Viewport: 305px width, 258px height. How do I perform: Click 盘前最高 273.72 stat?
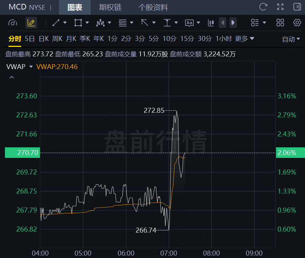coord(29,54)
